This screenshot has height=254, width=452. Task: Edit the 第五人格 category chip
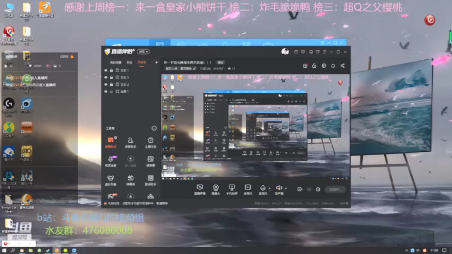coord(181,68)
